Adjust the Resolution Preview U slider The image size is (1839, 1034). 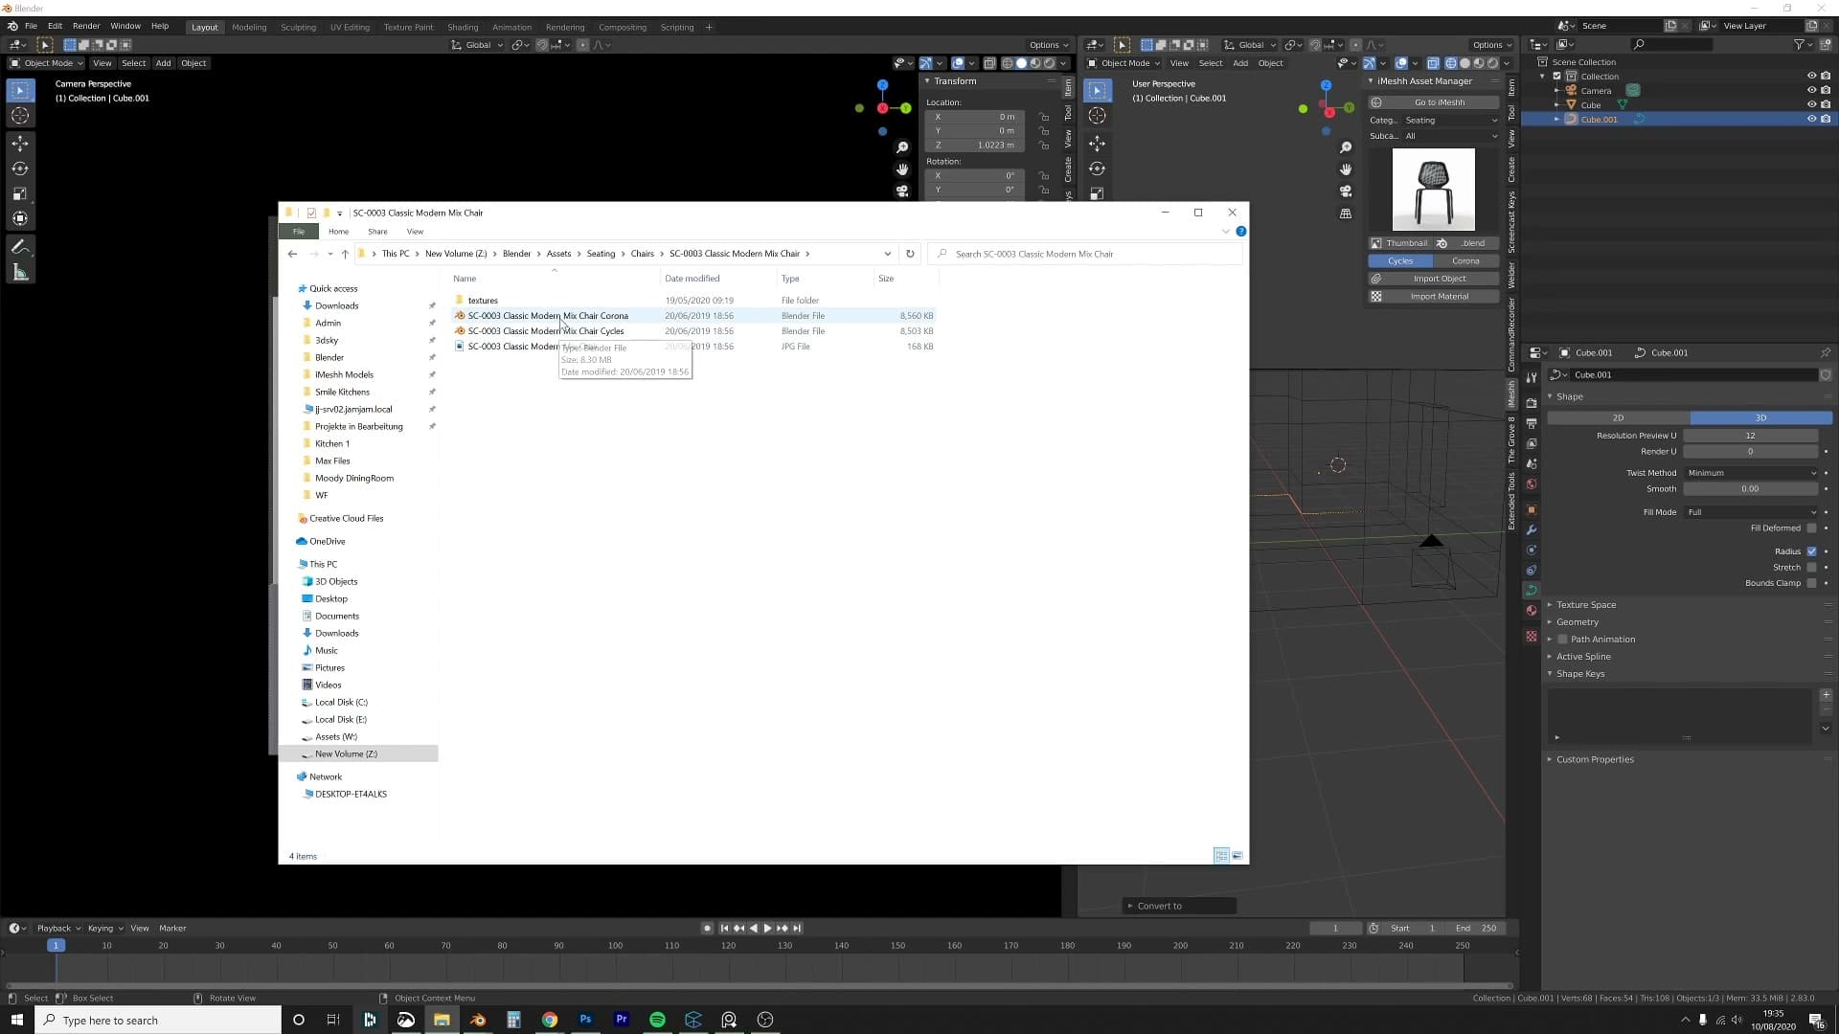click(1751, 436)
